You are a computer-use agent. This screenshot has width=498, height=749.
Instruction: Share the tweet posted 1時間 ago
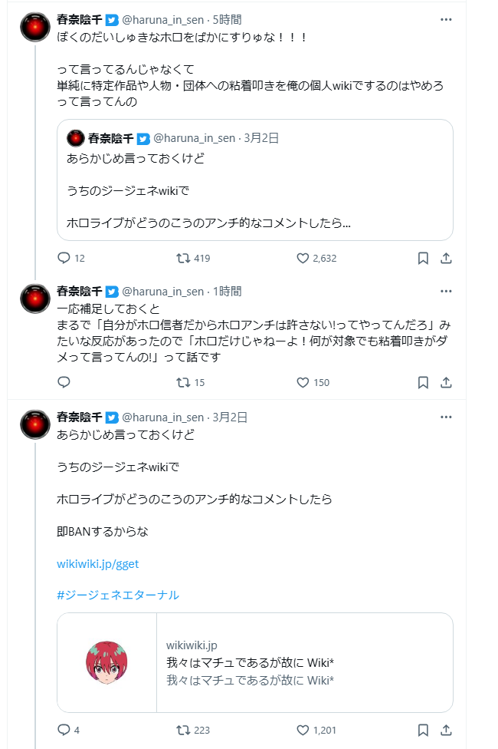446,382
